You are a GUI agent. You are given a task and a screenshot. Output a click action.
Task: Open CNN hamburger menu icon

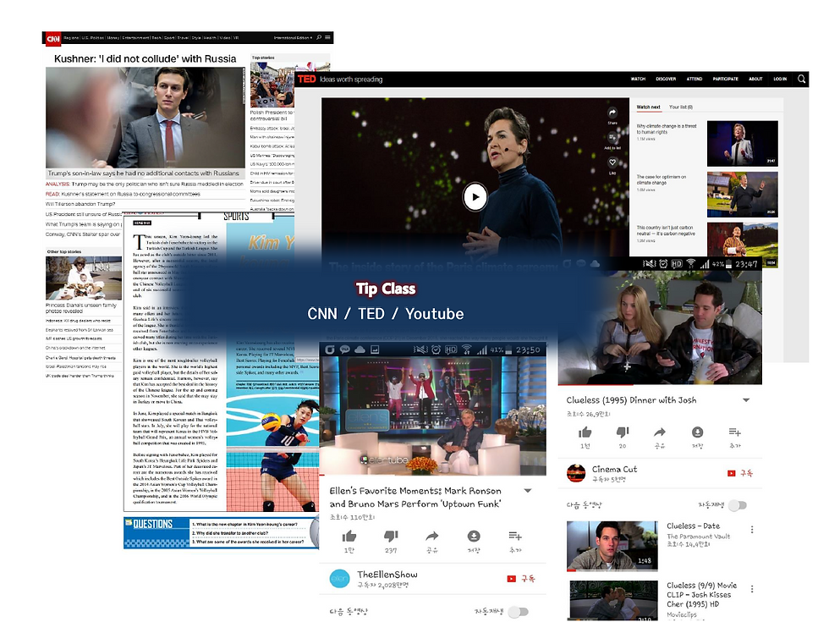328,37
